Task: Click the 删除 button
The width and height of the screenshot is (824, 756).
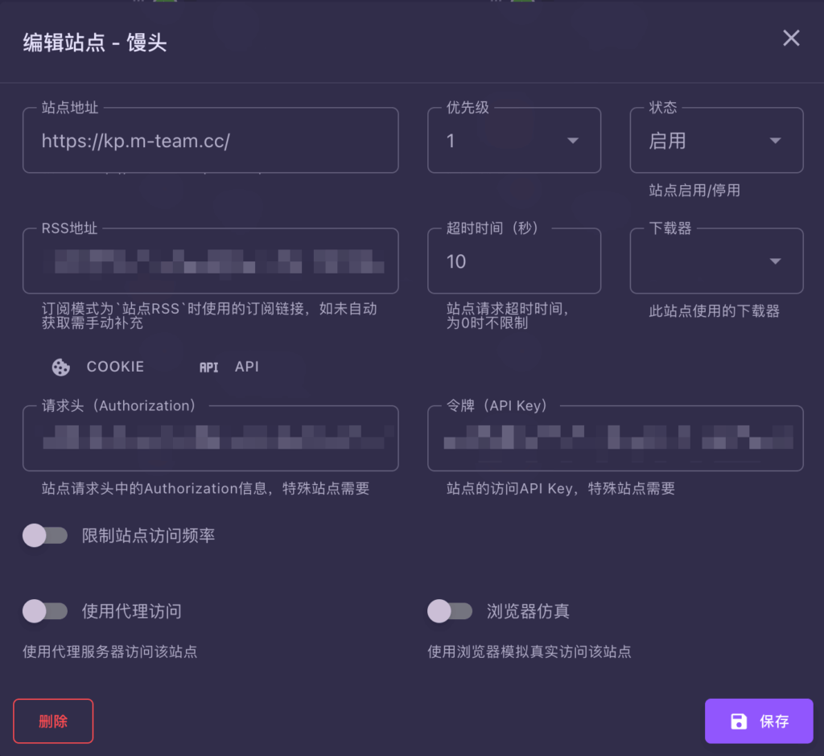Action: coord(53,721)
